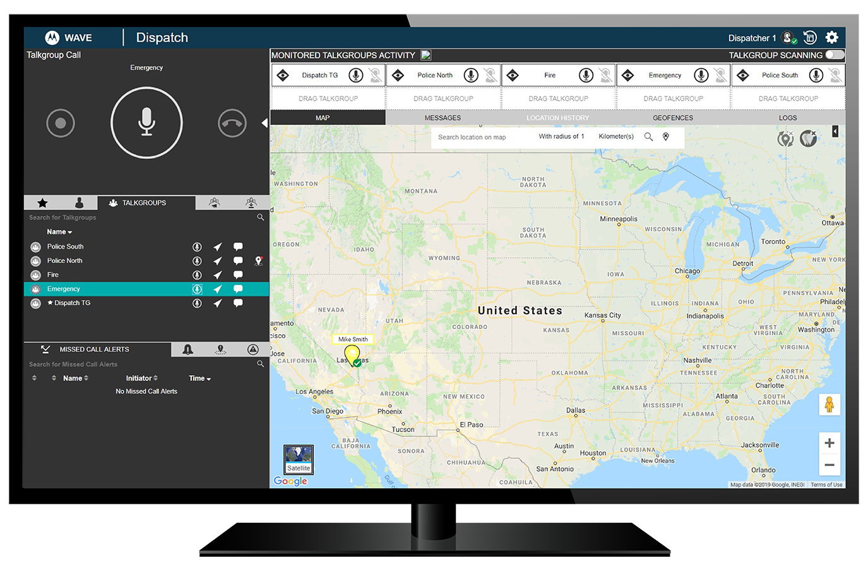Open the Geofences tab
The width and height of the screenshot is (868, 565).
[x=672, y=118]
